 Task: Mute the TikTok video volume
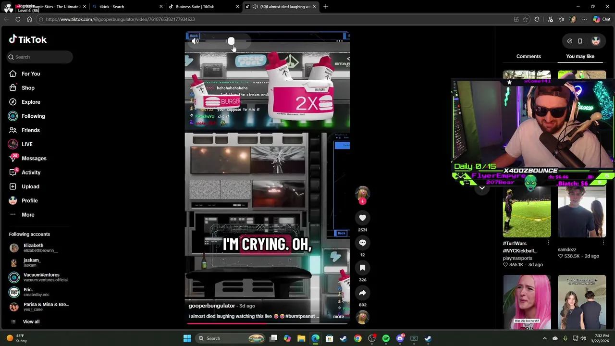click(195, 41)
